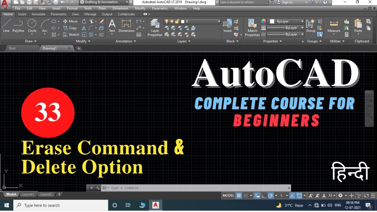
Task: Click the Hatch tool icon
Action: click(54, 34)
